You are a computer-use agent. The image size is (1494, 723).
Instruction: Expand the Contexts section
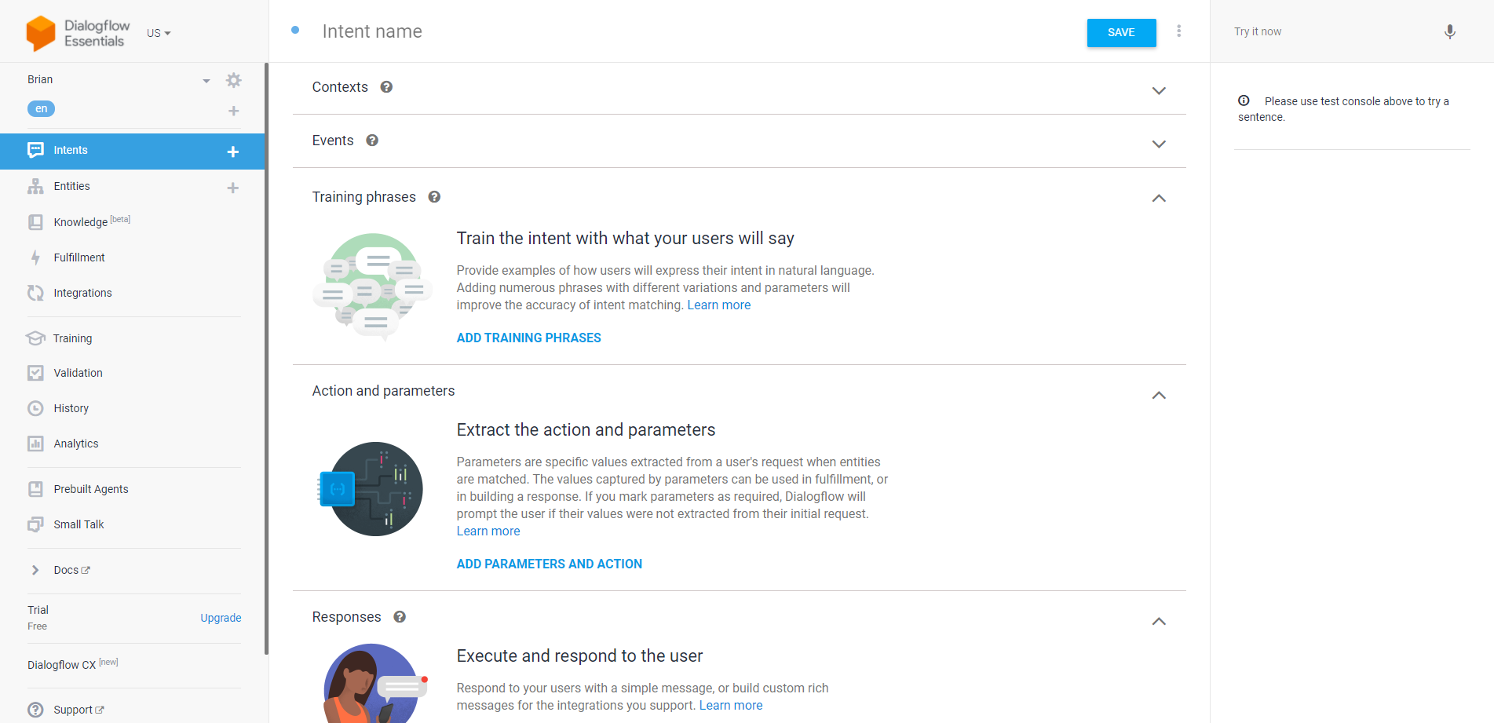[x=1158, y=90]
